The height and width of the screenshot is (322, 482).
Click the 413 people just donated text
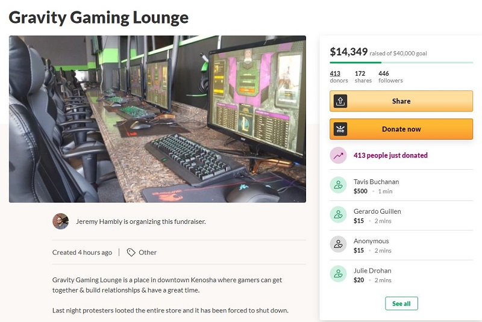click(x=390, y=155)
